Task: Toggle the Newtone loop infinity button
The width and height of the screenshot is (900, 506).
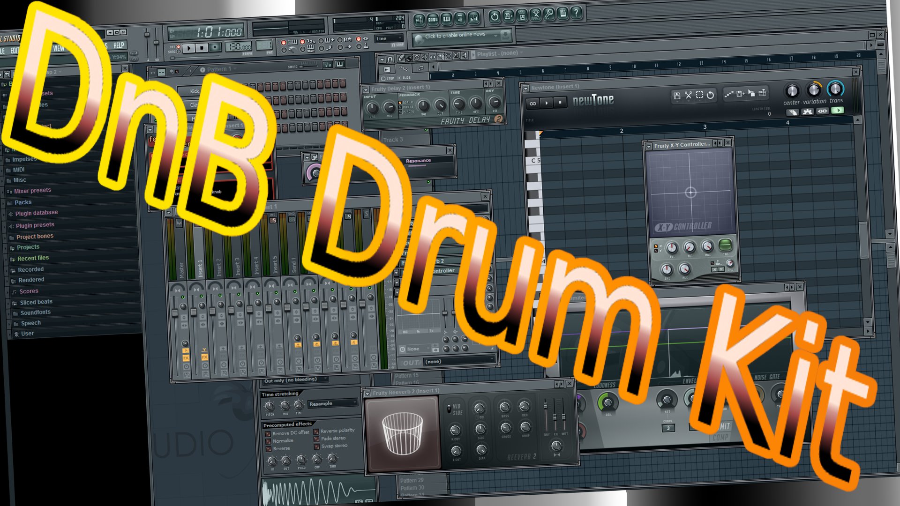Action: tap(532, 103)
